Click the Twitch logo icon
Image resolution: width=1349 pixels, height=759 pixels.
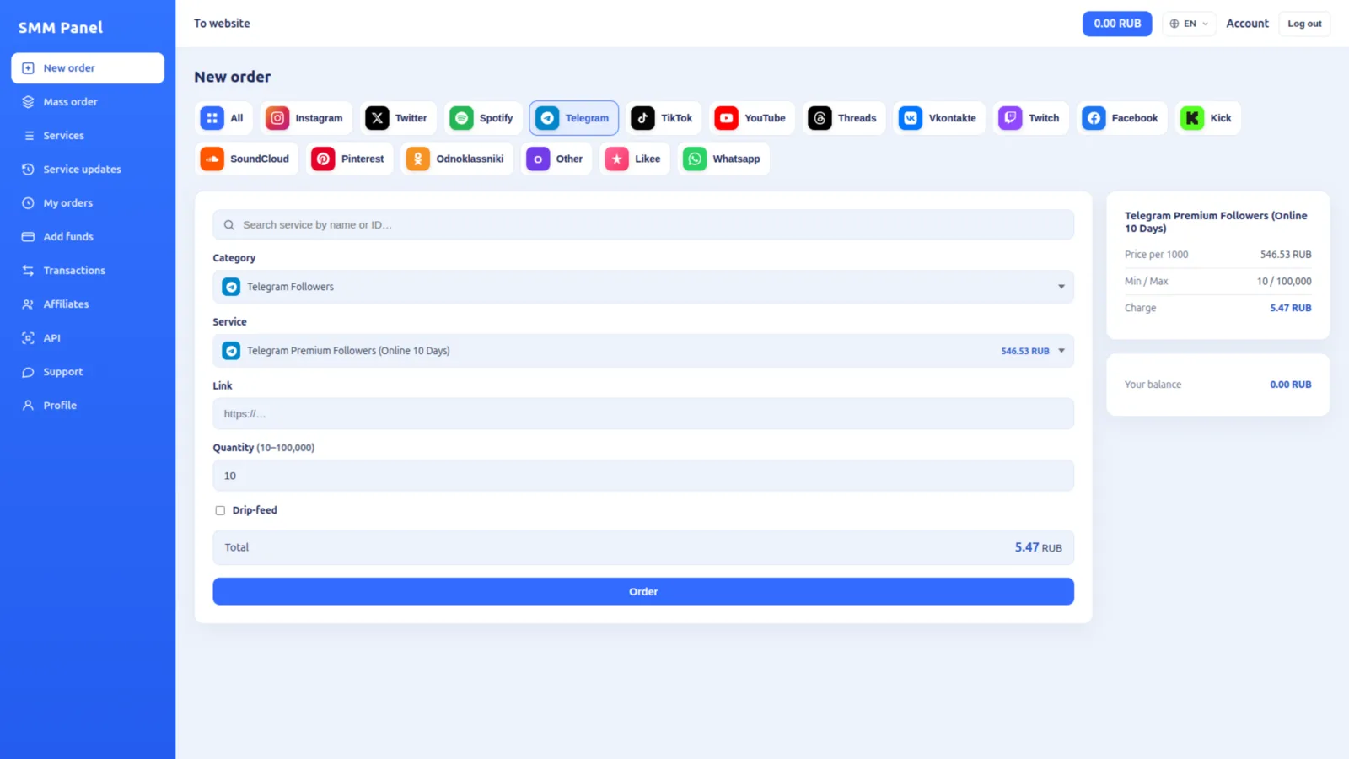point(1010,118)
